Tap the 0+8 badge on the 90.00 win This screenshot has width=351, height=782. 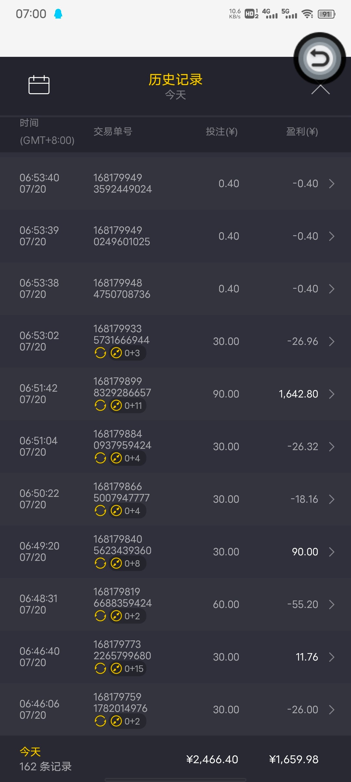[x=127, y=563]
